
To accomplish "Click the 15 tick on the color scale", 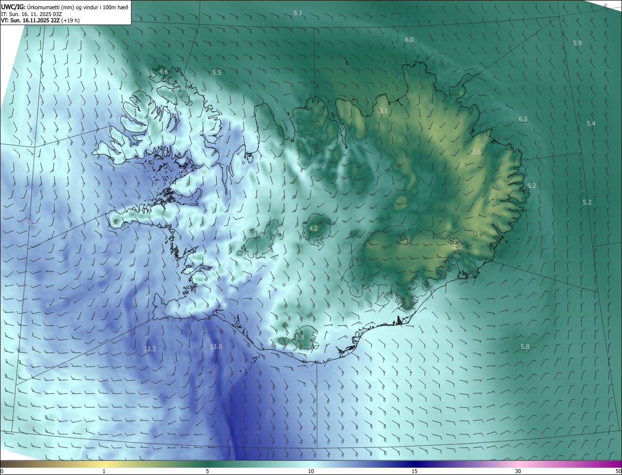I will [415, 471].
